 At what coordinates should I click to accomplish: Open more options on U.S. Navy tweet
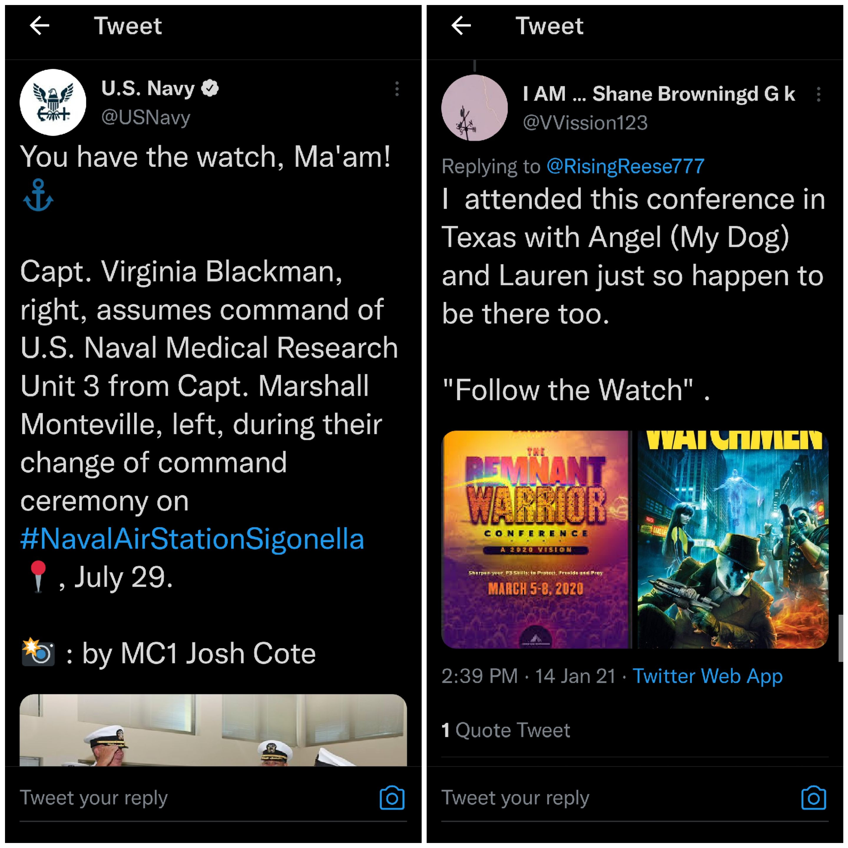pos(397,89)
